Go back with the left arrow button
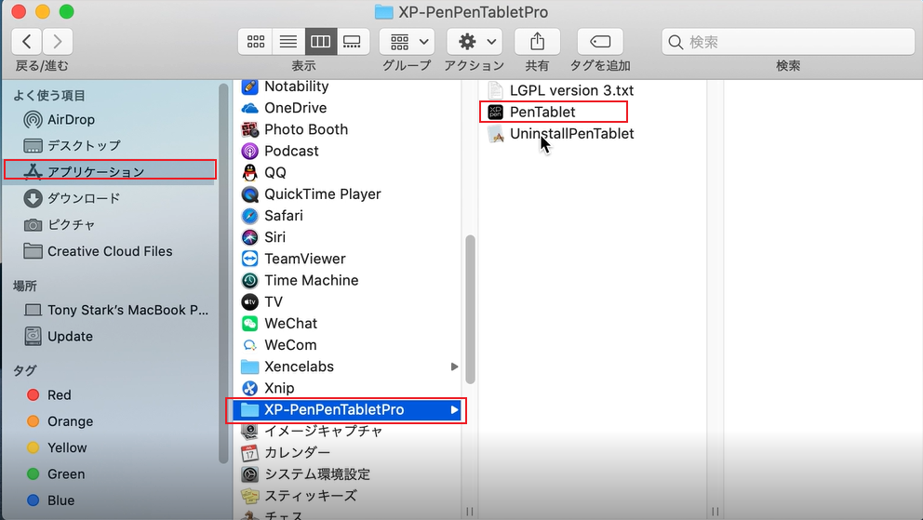This screenshot has height=520, width=923. click(x=26, y=41)
